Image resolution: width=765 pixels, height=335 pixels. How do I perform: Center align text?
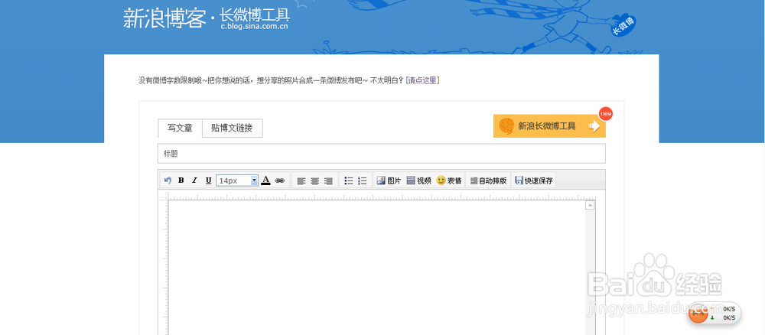tap(314, 181)
